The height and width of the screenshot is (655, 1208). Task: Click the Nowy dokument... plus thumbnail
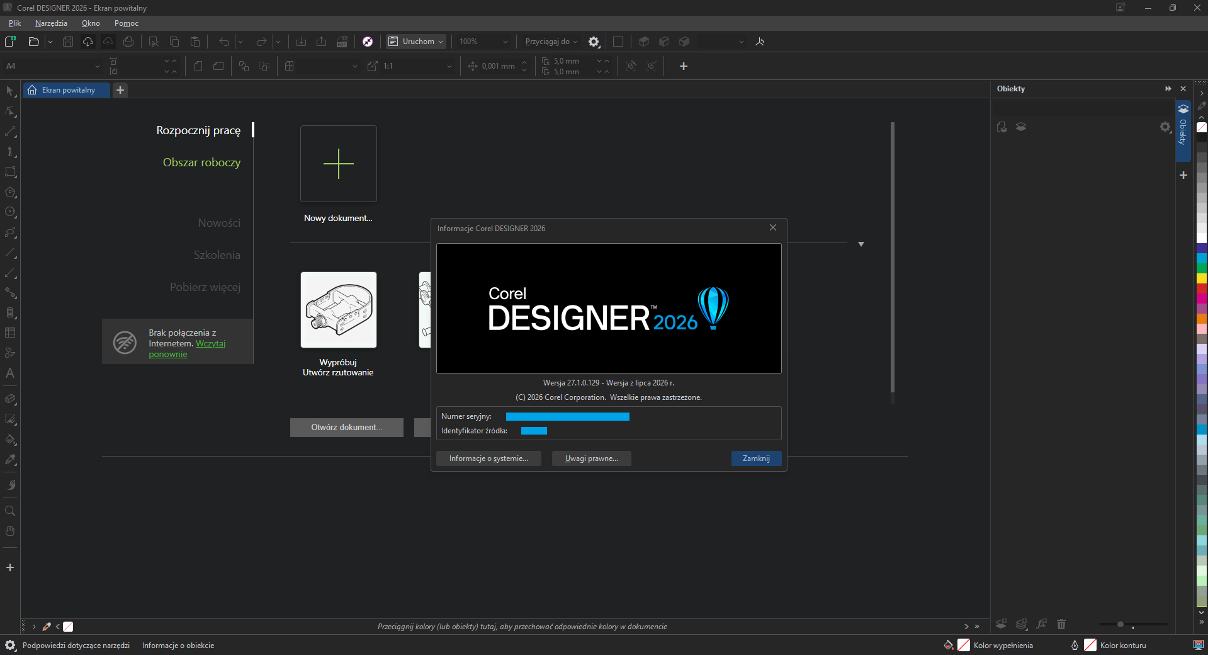339,164
